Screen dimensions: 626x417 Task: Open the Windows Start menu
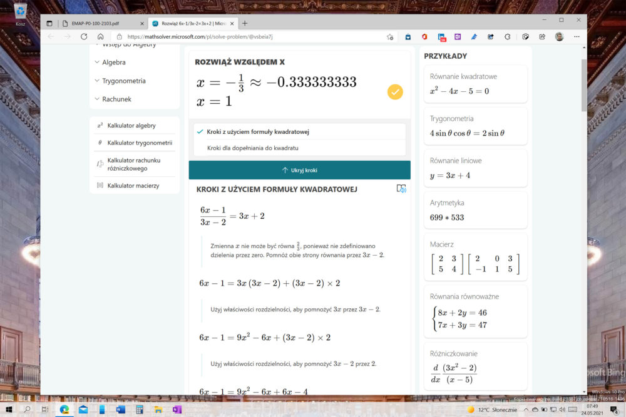coord(9,409)
